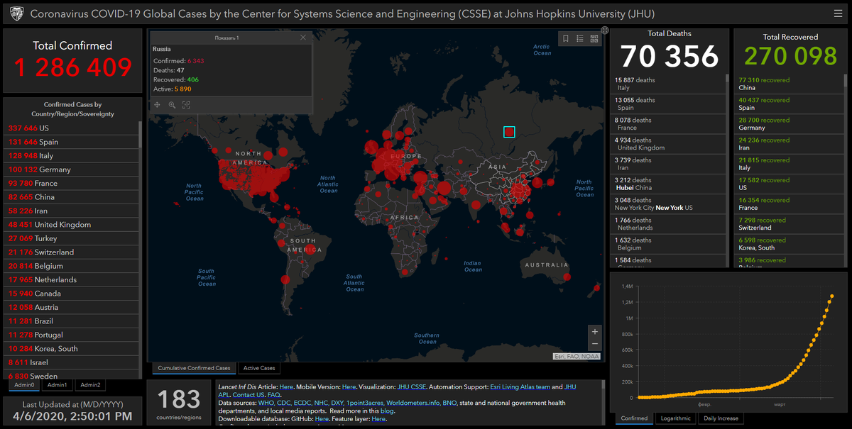The width and height of the screenshot is (852, 429).
Task: Select Turkey in confirmed cases list
Action: 71,238
